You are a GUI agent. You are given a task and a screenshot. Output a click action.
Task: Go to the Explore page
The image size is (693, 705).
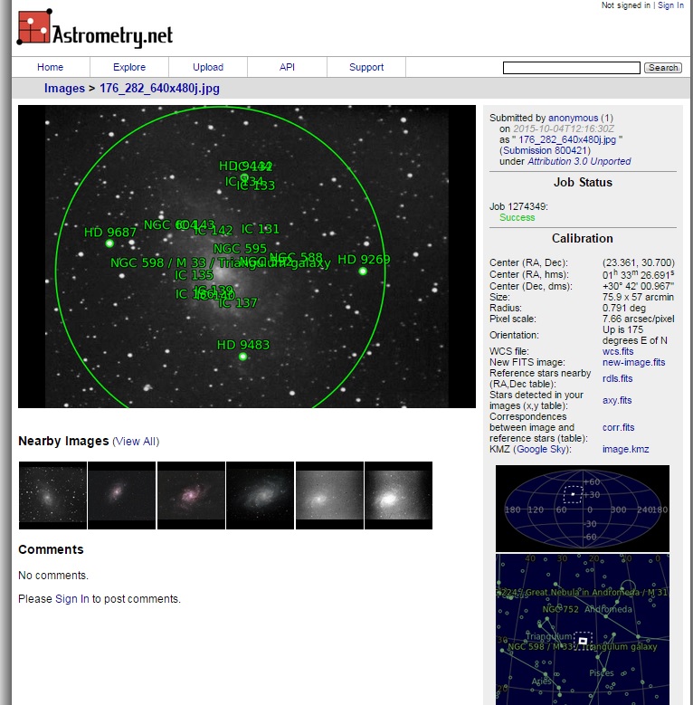point(129,67)
